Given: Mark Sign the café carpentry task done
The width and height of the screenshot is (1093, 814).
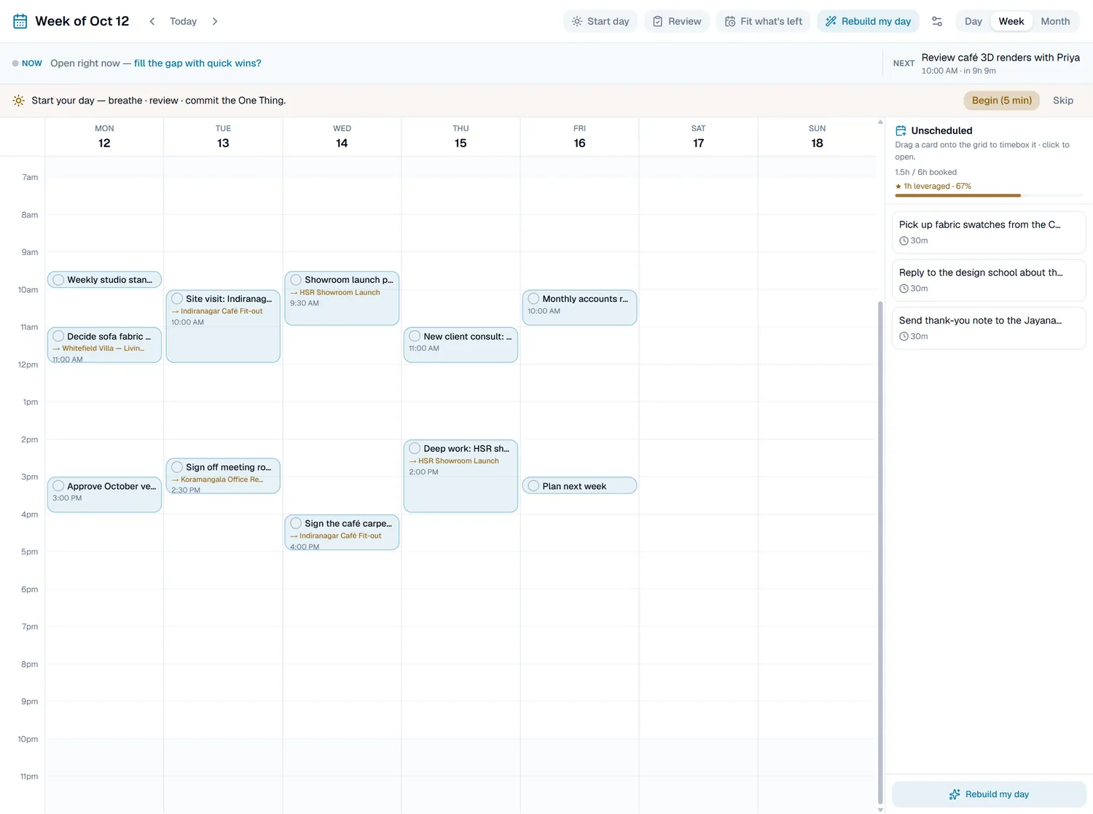Looking at the screenshot, I should (x=296, y=523).
